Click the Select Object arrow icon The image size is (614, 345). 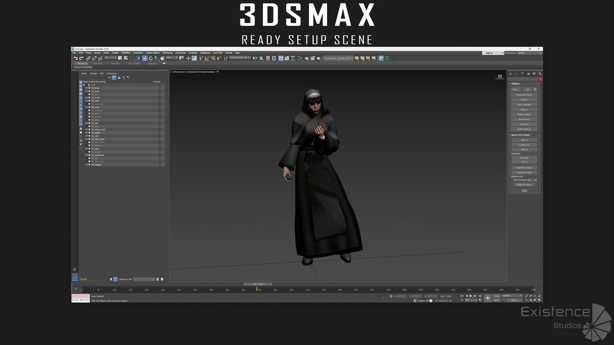[x=120, y=58]
